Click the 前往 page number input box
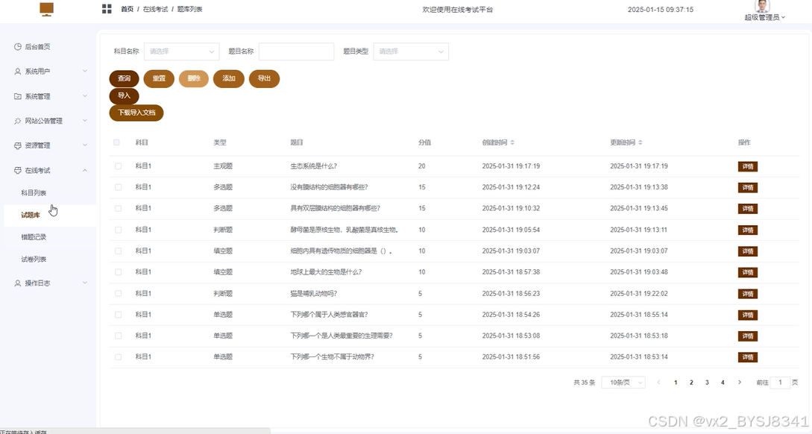This screenshot has width=812, height=434. pos(780,383)
